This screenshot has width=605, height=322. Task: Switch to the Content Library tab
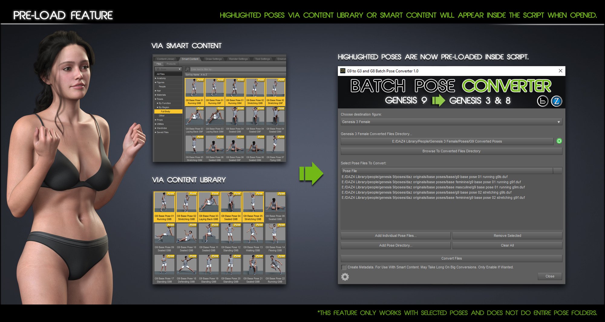click(165, 59)
